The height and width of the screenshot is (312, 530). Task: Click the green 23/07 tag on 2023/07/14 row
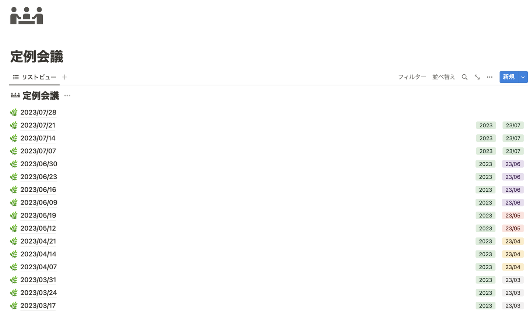click(513, 138)
